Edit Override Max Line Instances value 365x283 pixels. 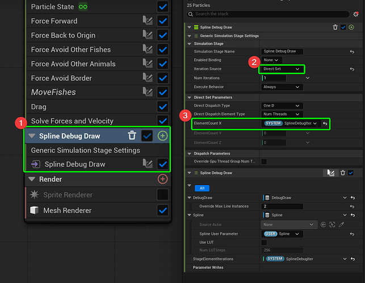tap(282, 206)
